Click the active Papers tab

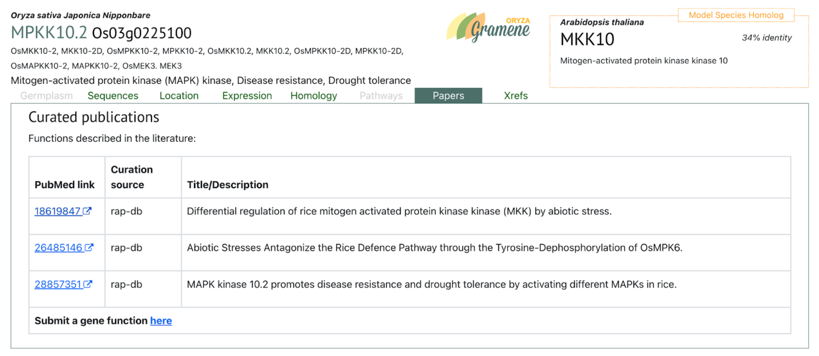tap(448, 96)
